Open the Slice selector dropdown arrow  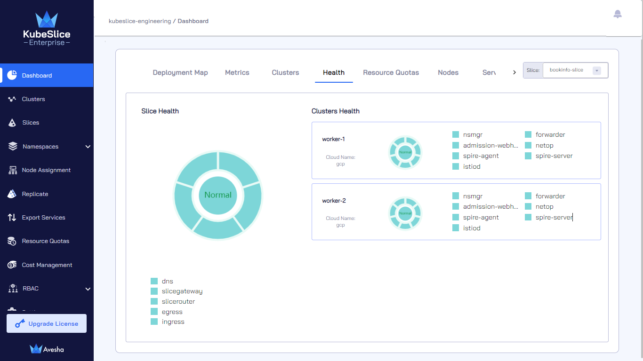tap(597, 71)
